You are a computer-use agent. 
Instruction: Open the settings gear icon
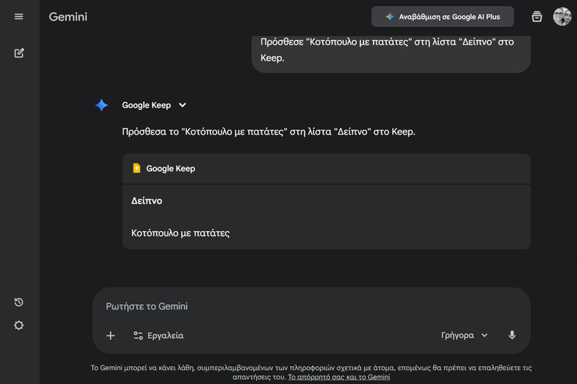click(19, 325)
